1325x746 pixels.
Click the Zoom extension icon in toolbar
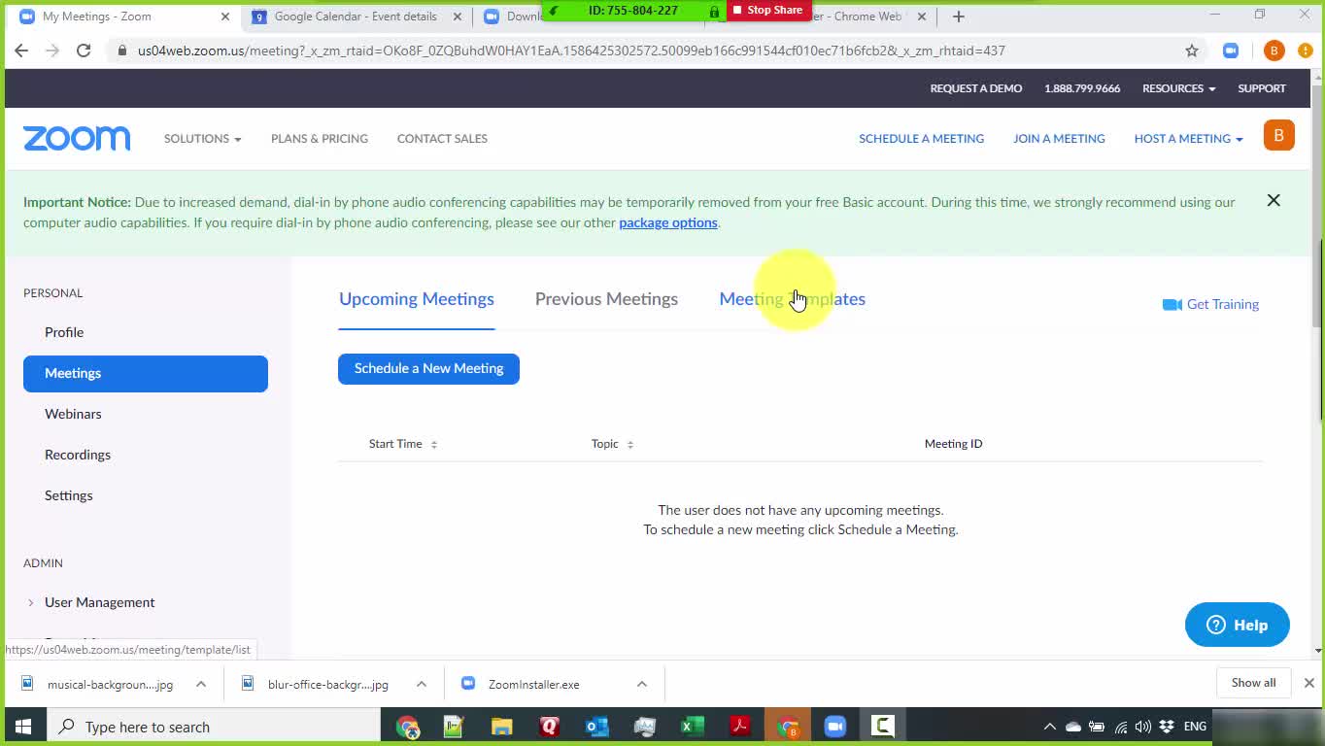tap(1230, 51)
